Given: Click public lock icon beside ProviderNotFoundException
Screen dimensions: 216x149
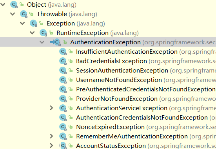Looking at the screenshot, I should coord(71,98).
